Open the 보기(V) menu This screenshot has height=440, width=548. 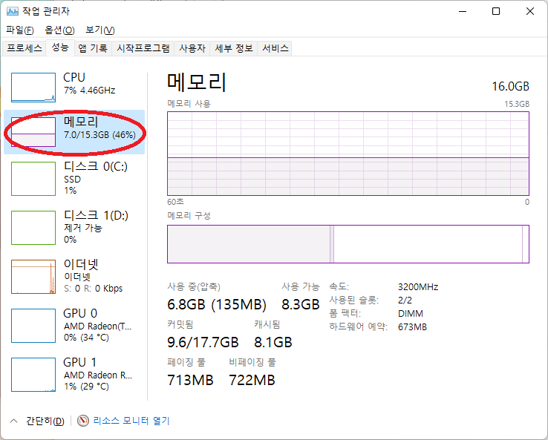pos(100,30)
